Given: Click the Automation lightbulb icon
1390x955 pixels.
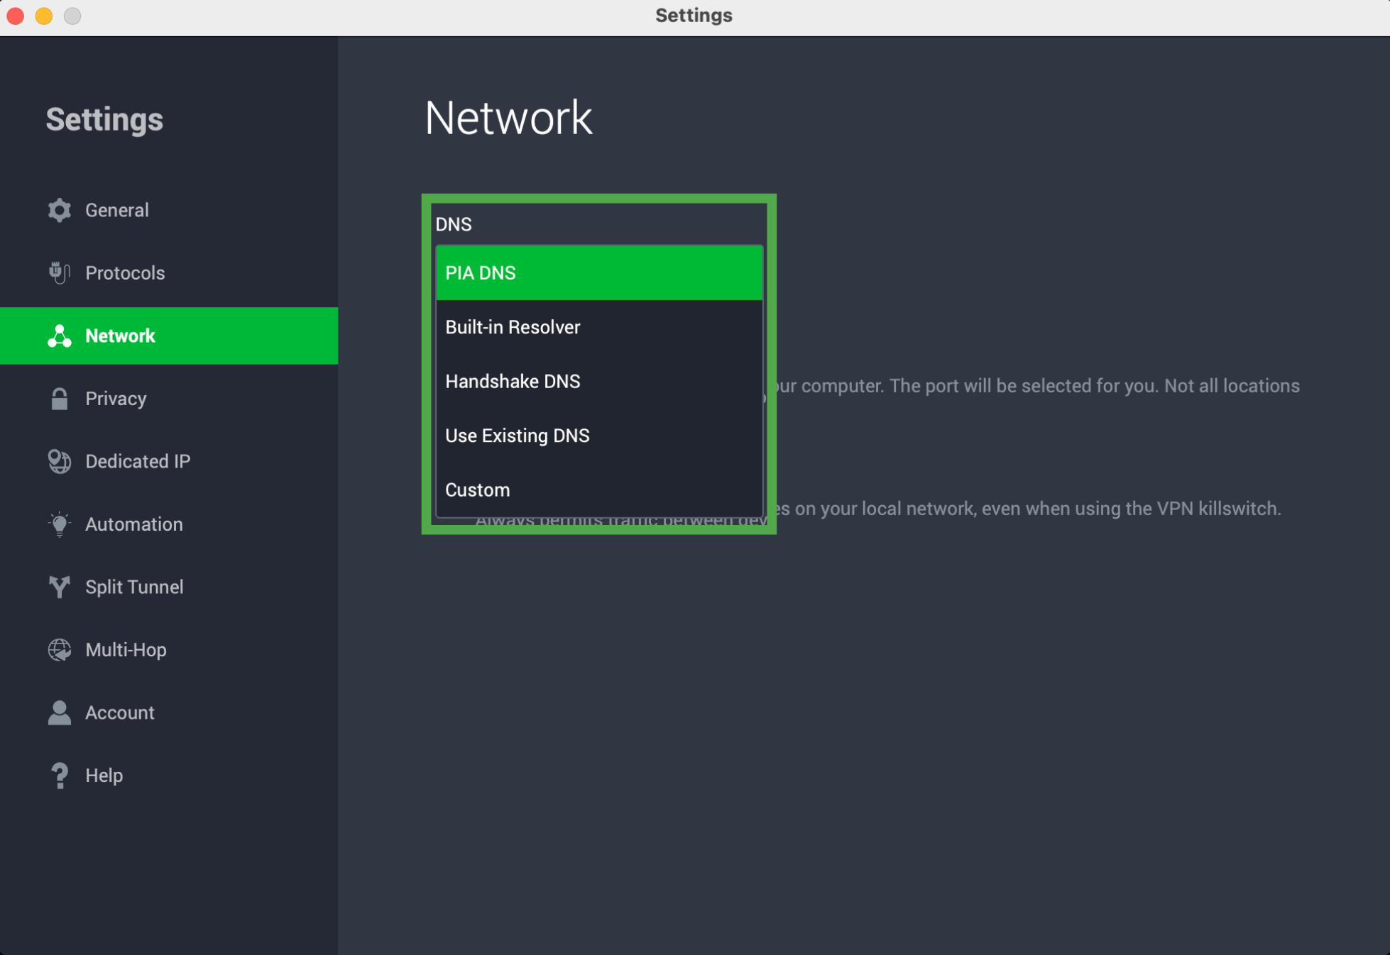Looking at the screenshot, I should pyautogui.click(x=60, y=524).
